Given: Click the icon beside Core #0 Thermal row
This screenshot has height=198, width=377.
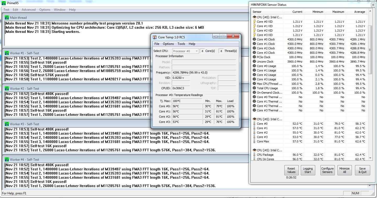Looking at the screenshot, I should pyautogui.click(x=254, y=97).
